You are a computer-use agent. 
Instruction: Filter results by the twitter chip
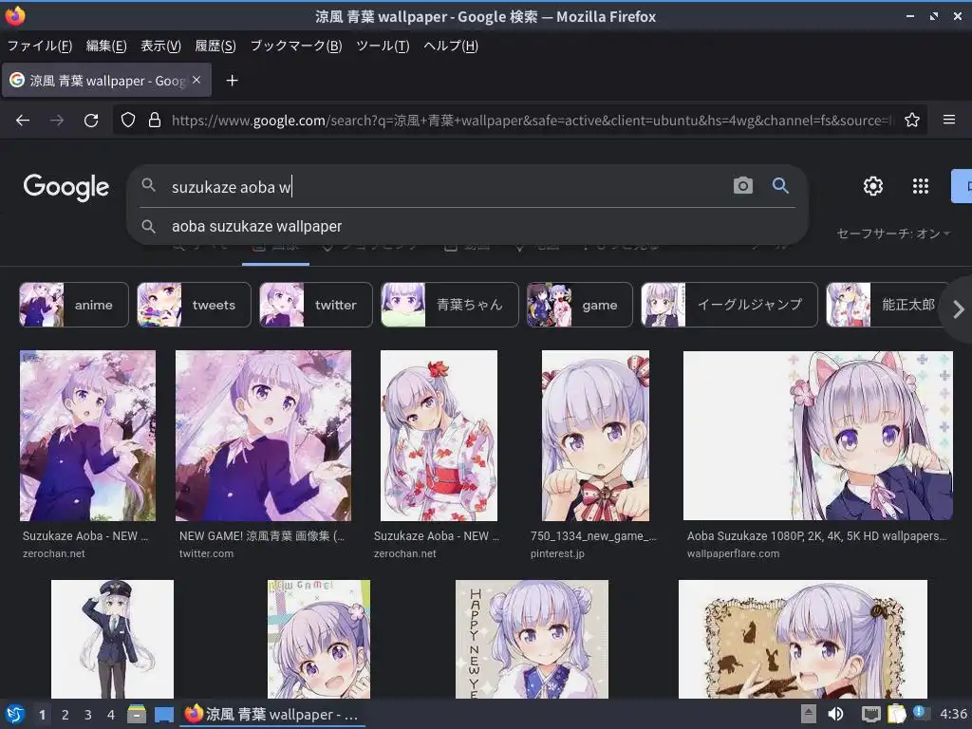click(315, 305)
